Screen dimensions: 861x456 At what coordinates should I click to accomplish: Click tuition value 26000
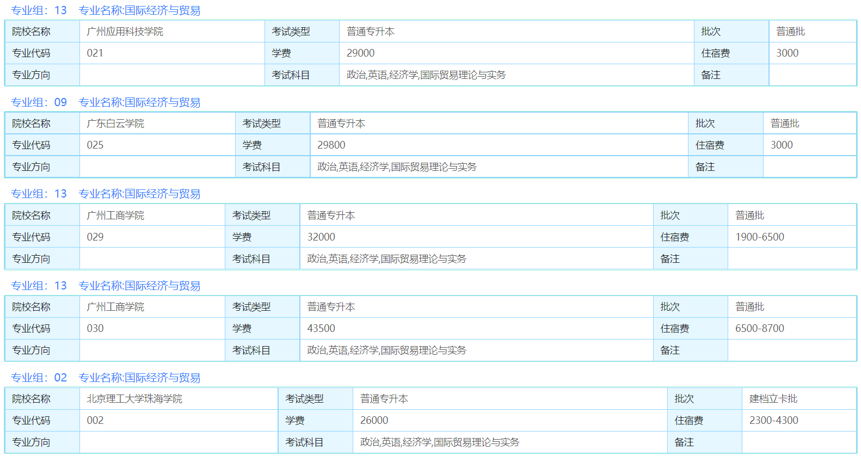(374, 421)
